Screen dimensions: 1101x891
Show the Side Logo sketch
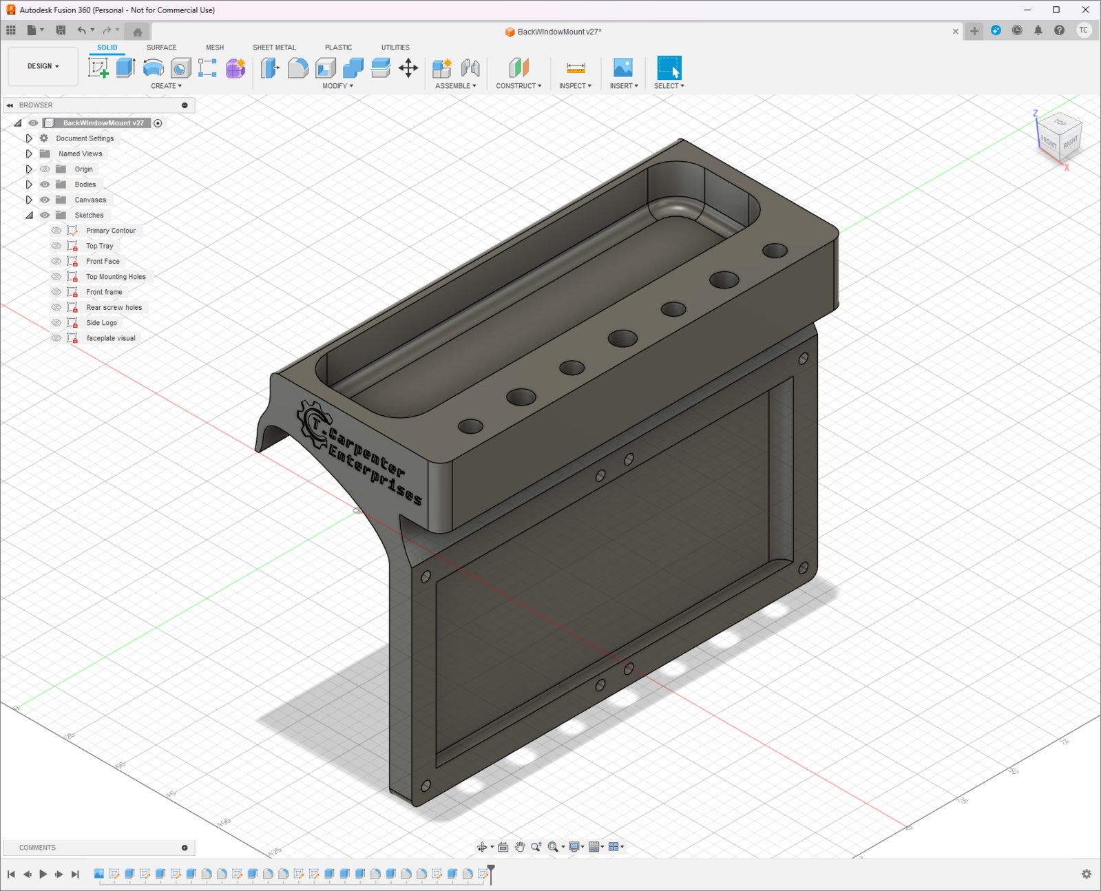[x=56, y=323]
